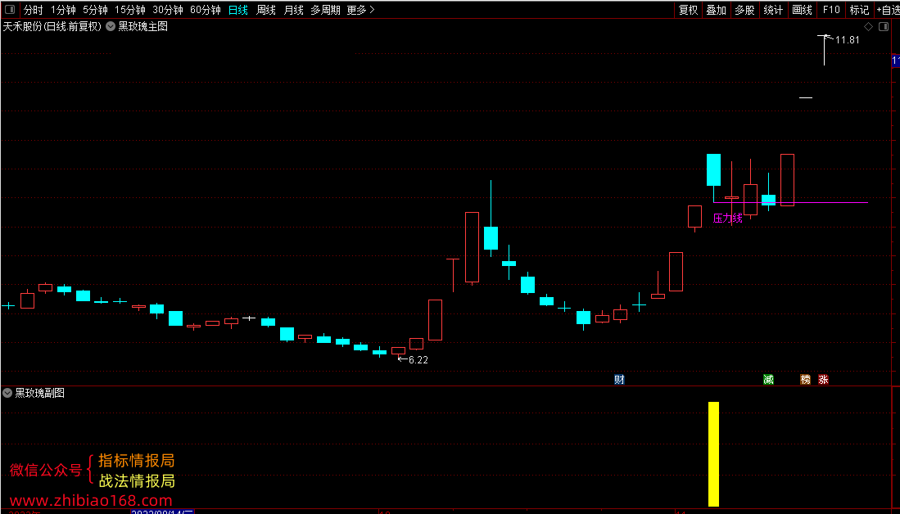Select the 月线 monthly chart tab
This screenshot has height=514, width=900.
(294, 10)
